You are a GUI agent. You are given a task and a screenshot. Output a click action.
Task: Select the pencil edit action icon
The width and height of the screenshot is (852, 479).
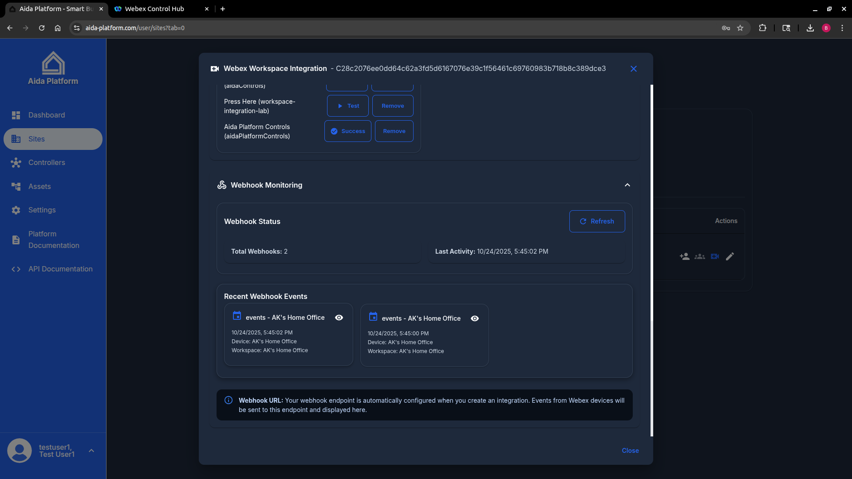click(730, 256)
